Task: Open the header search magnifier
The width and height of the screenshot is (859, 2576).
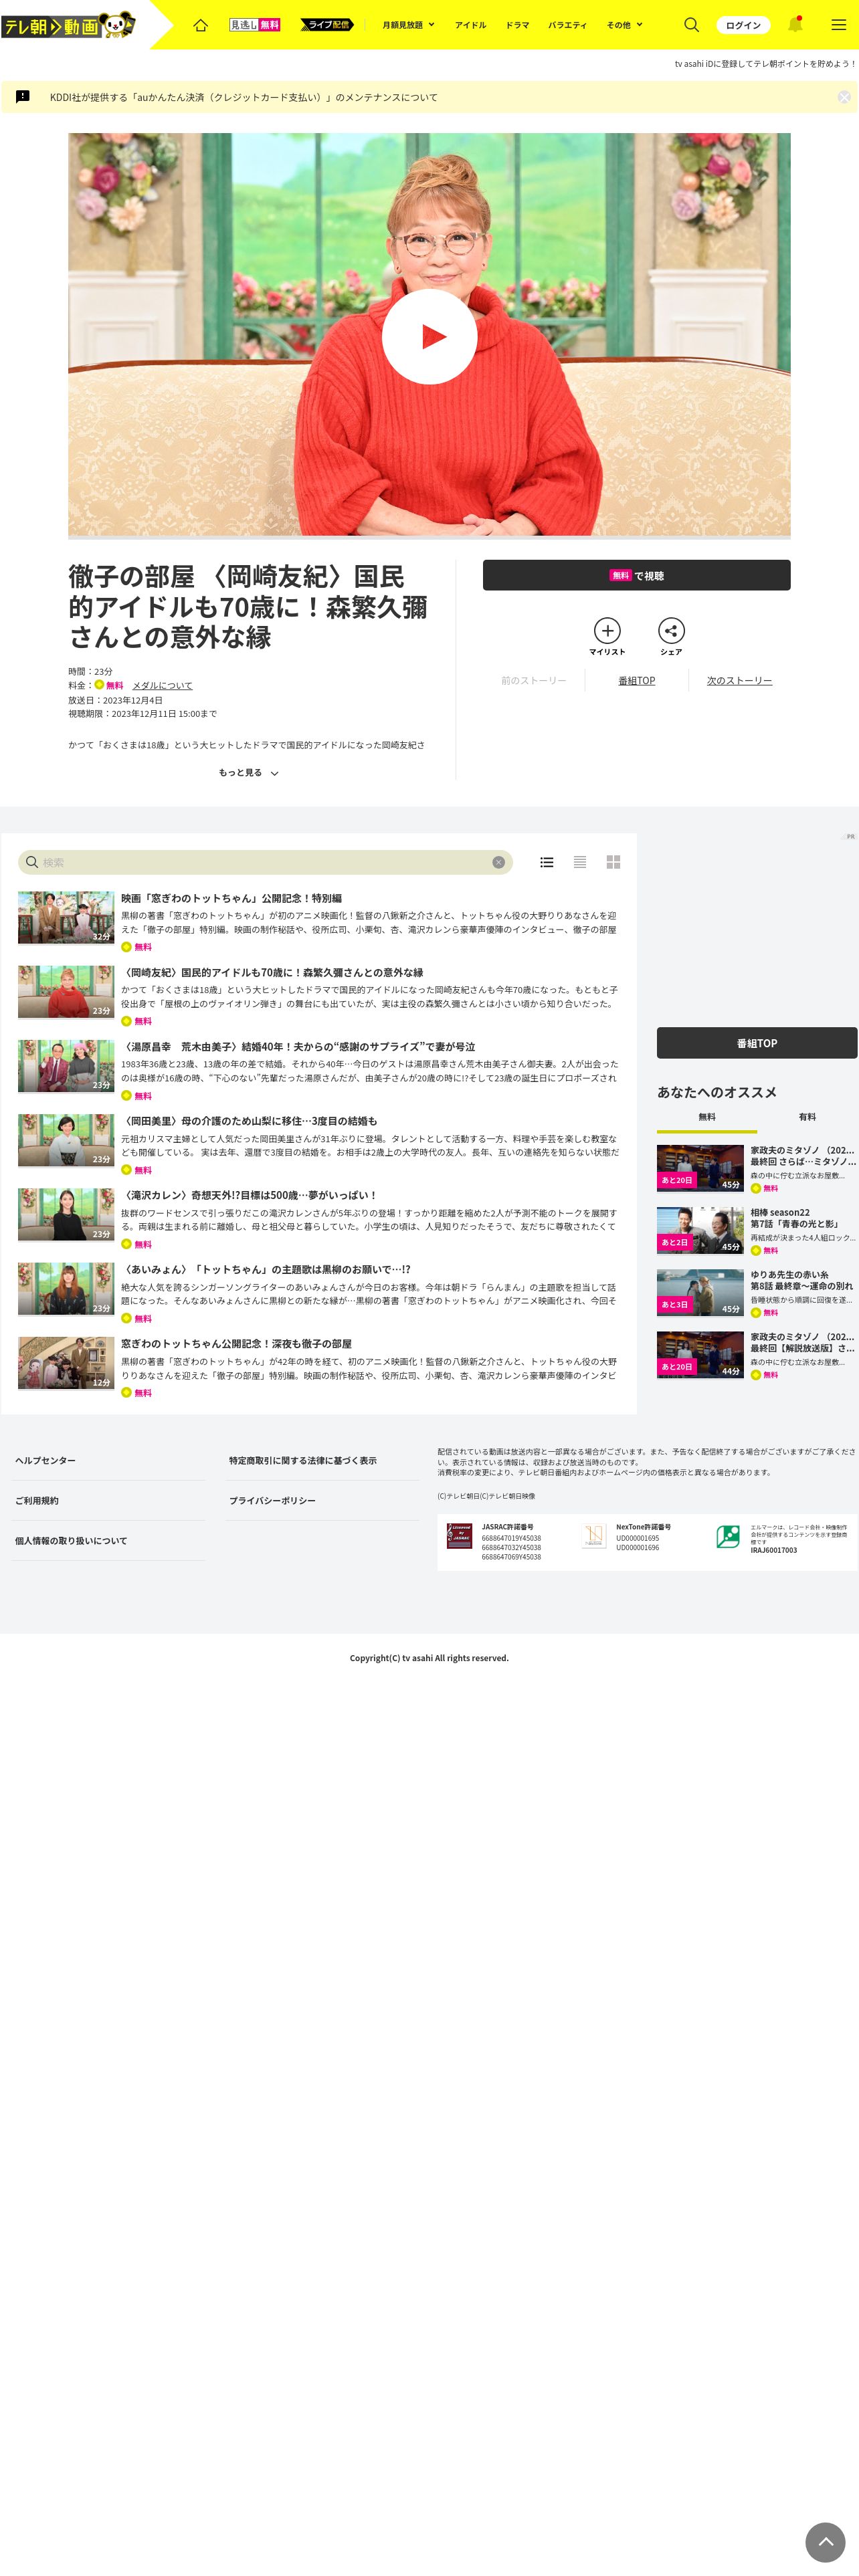Action: tap(691, 25)
